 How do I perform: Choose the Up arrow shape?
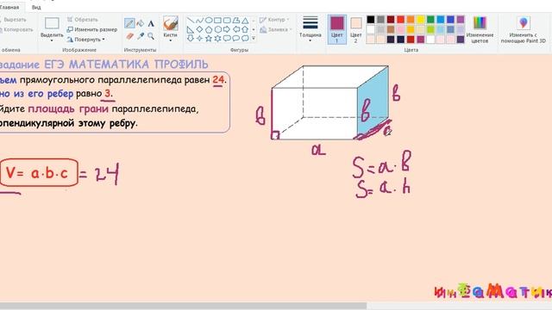[x=245, y=29]
